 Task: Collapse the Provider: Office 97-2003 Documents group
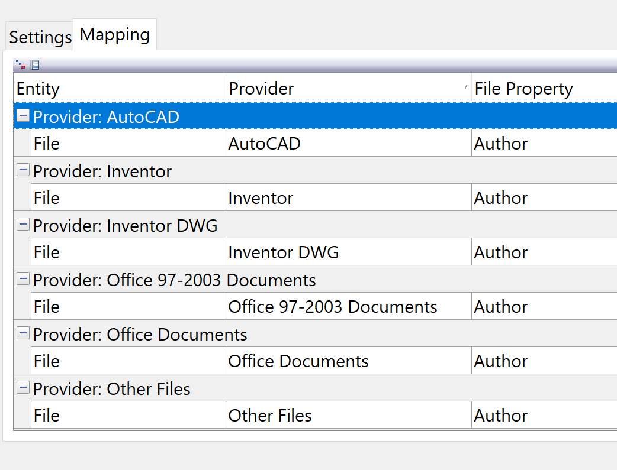tap(22, 279)
